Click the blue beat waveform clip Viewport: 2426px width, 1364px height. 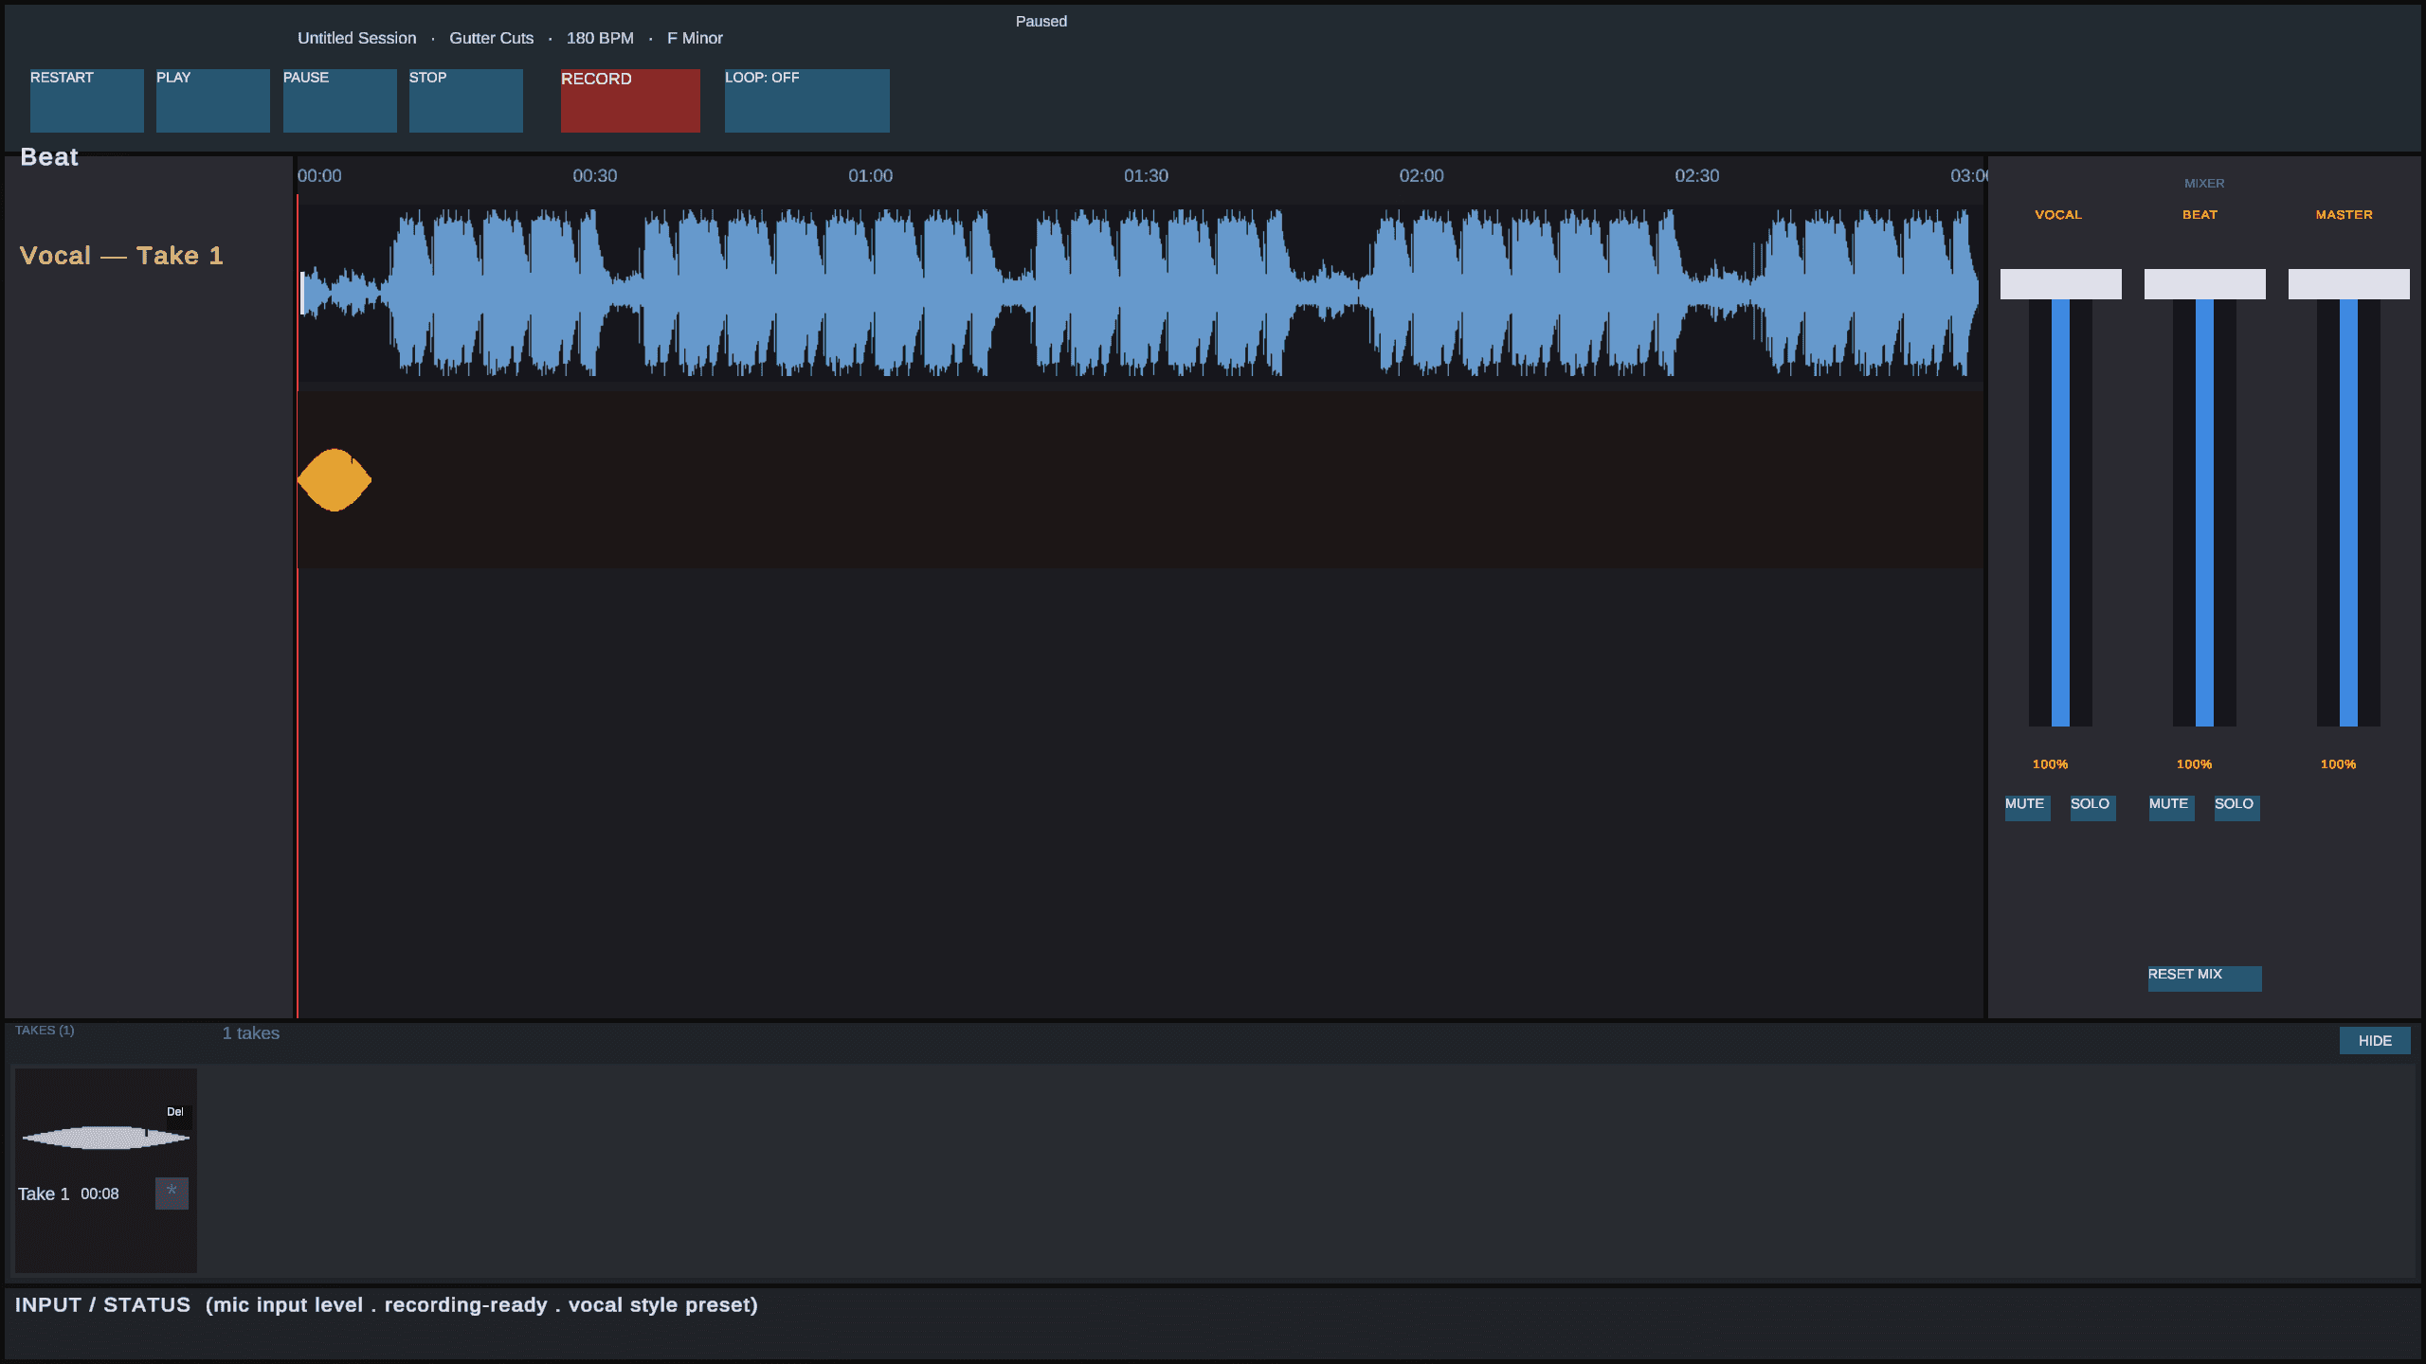pyautogui.click(x=1139, y=293)
